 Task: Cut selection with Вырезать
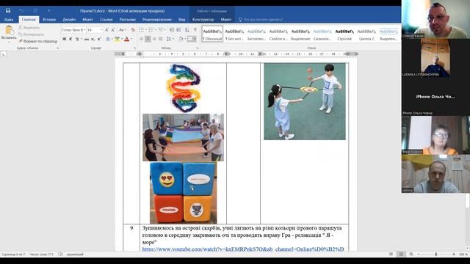29,28
